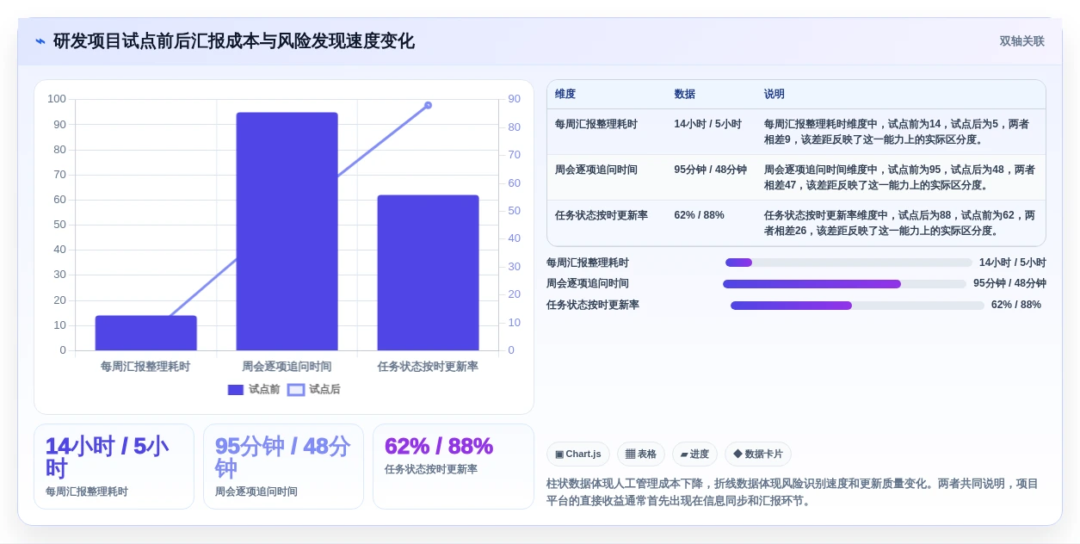The height and width of the screenshot is (544, 1080).
Task: Click the 95分钟 / 48分钟 table cell
Action: coord(711,170)
